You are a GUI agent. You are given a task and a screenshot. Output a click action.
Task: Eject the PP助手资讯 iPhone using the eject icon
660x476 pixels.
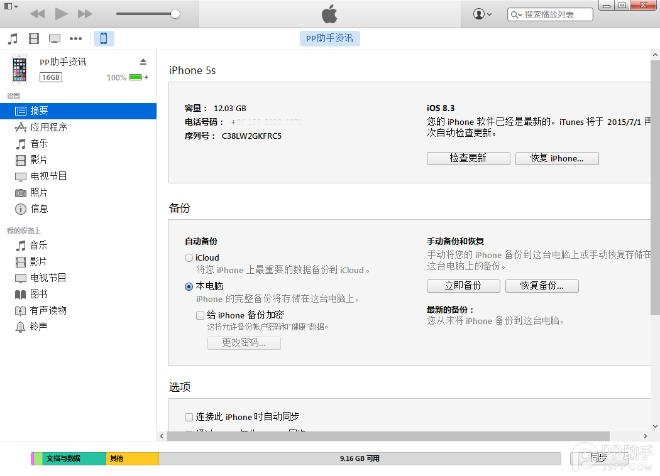[143, 62]
